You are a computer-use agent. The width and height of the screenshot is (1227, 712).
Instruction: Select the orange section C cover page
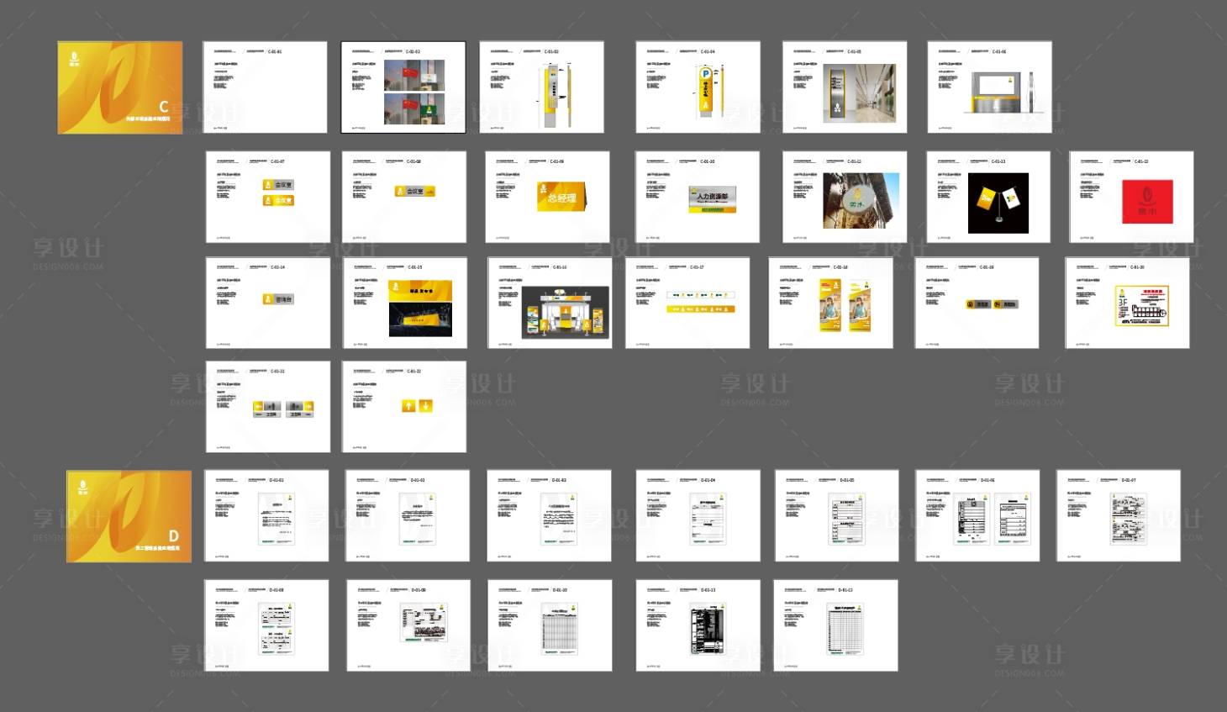coord(119,87)
